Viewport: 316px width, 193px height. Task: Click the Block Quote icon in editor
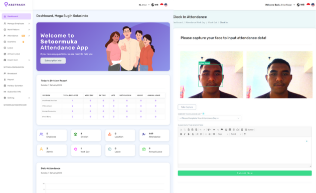[214, 134]
